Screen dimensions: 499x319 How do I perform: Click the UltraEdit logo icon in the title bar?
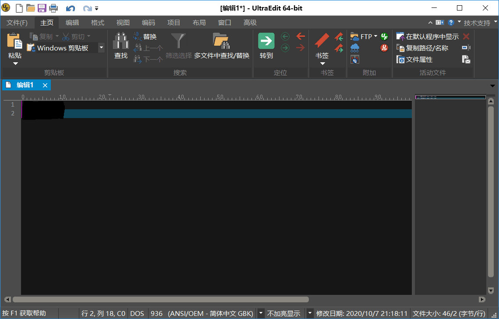click(x=6, y=7)
